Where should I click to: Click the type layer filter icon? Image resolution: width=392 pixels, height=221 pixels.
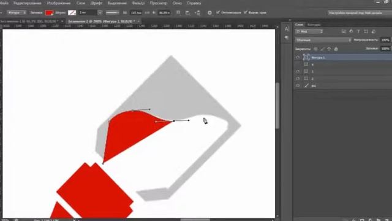[358, 31]
